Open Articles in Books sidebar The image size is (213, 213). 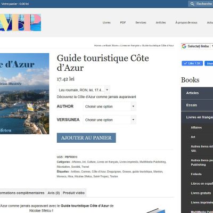coord(197,93)
